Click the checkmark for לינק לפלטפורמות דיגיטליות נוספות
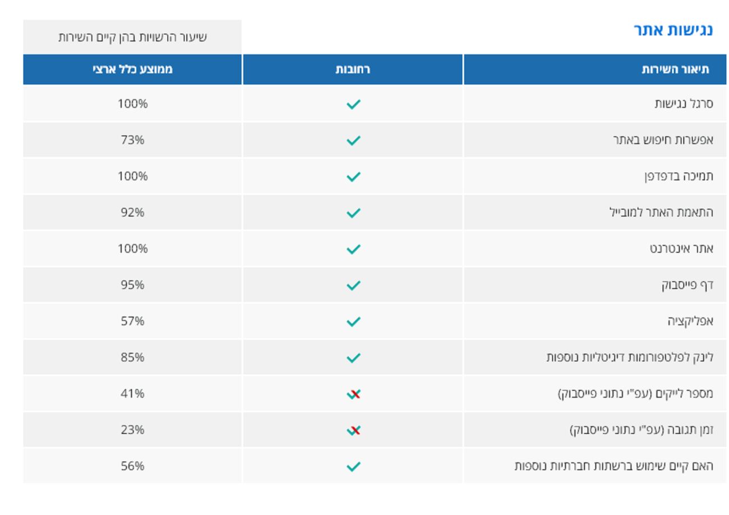729x515 pixels. 353,357
